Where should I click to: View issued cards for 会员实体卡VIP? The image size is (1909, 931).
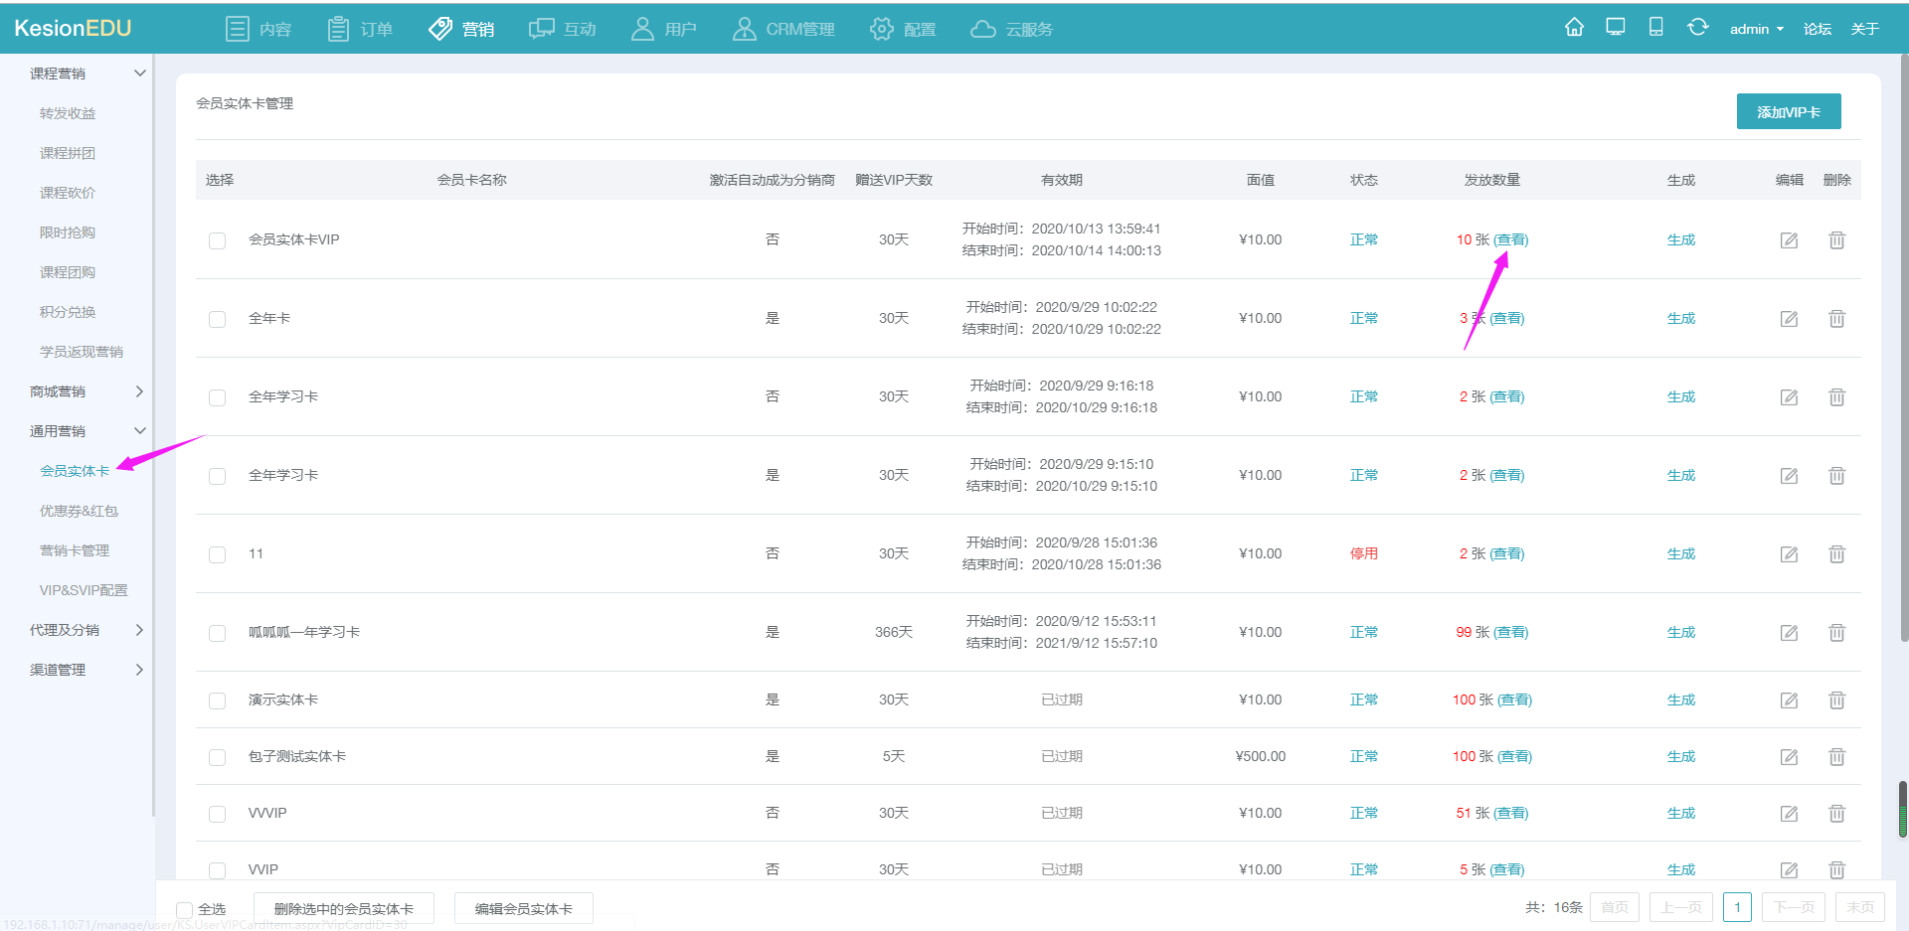click(x=1510, y=240)
